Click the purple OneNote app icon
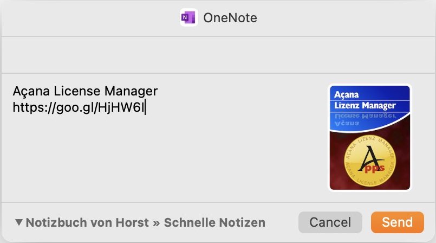Image resolution: width=436 pixels, height=243 pixels. coord(189,18)
